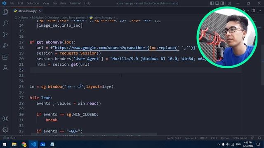Open notifications bell in status bar
Viewport: 264px width, 148px height.
[x=259, y=138]
